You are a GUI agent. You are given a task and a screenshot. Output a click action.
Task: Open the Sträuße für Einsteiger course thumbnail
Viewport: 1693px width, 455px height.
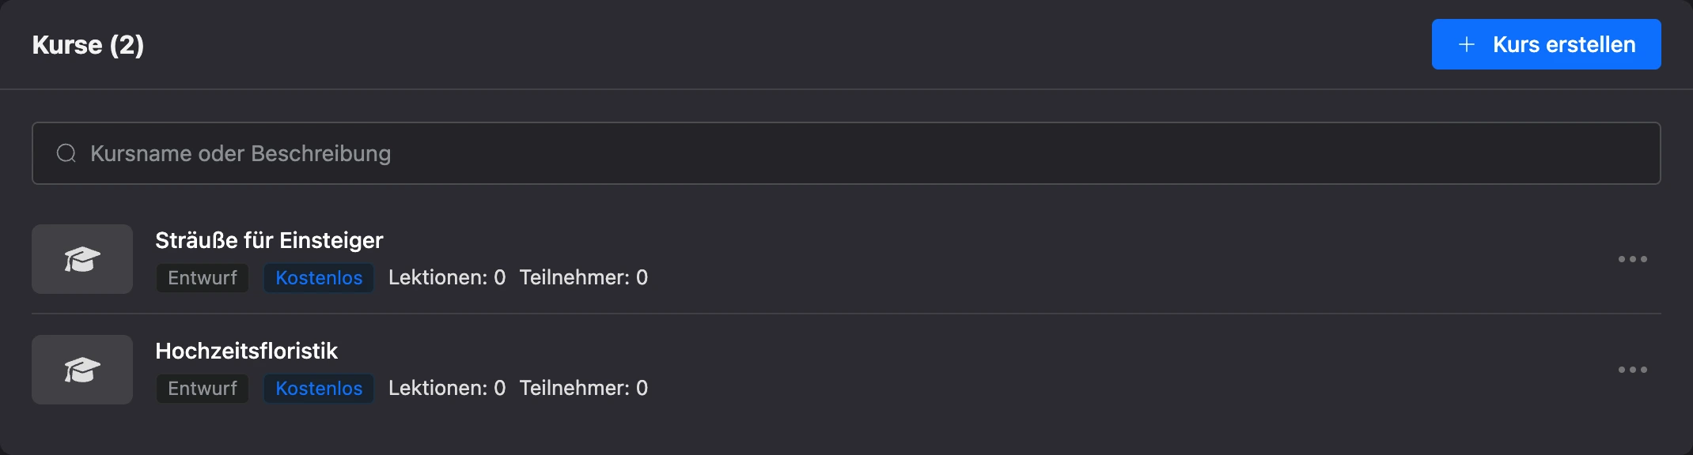82,259
